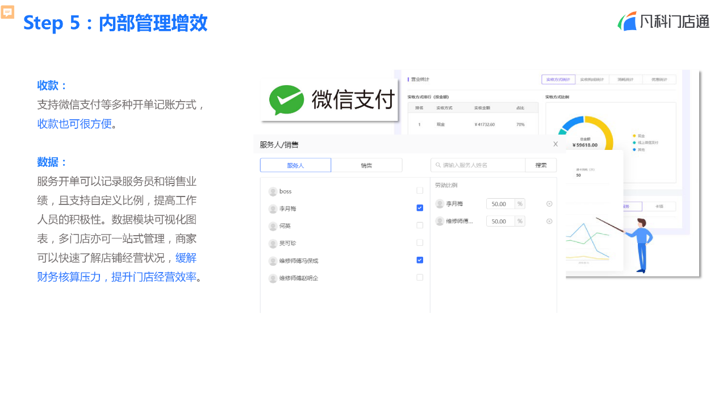Click the chat bubble icon in top-left corner
The height and width of the screenshot is (410, 727).
[7, 11]
